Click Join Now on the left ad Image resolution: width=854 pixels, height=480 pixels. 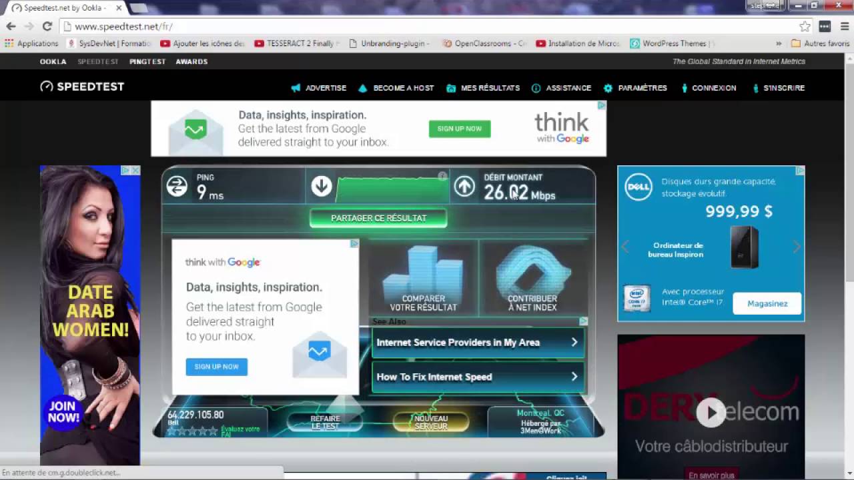pyautogui.click(x=63, y=412)
